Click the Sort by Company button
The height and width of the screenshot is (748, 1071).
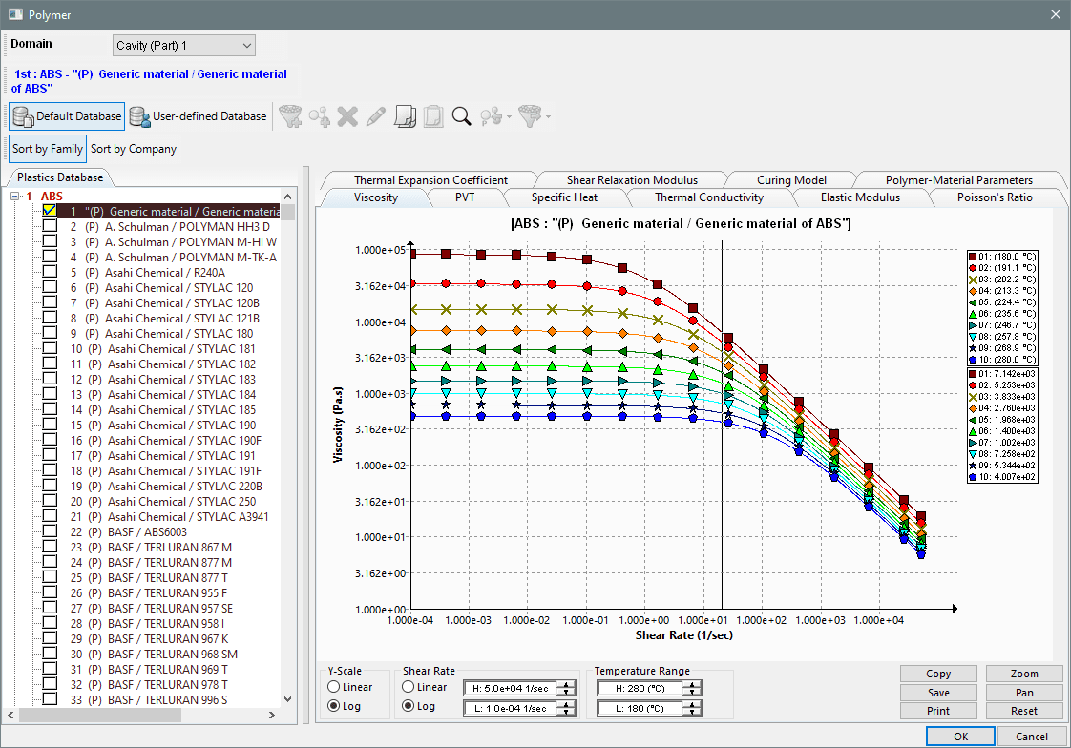tap(134, 149)
